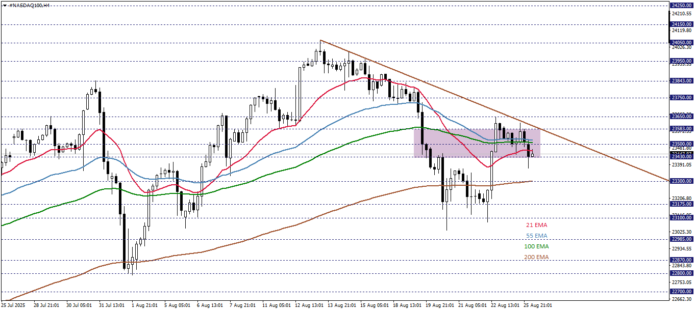This screenshot has height=311, width=695.
Task: Click the 25 Jul 2025 date label
Action: (x=13, y=305)
